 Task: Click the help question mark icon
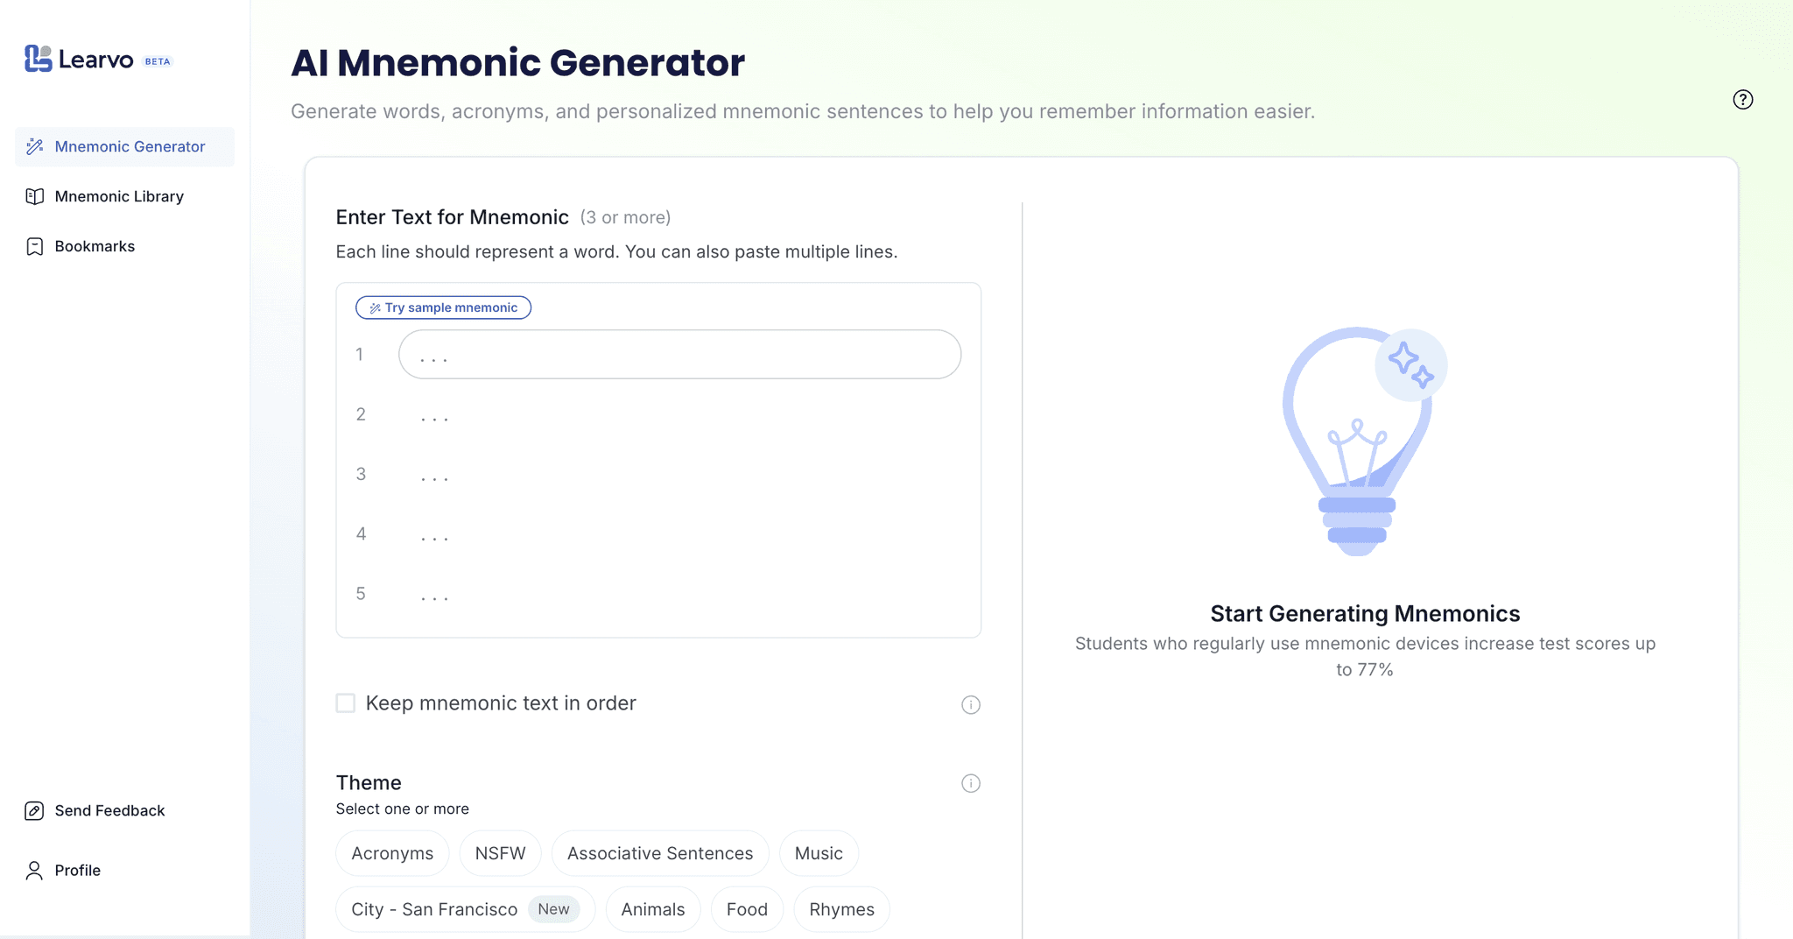(1742, 100)
